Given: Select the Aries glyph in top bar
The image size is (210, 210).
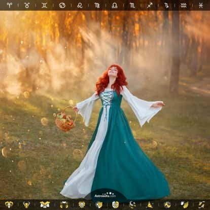Looking at the screenshot, I should tap(9, 5).
